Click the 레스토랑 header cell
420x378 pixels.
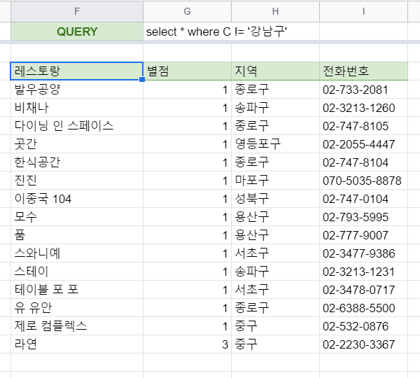click(77, 71)
